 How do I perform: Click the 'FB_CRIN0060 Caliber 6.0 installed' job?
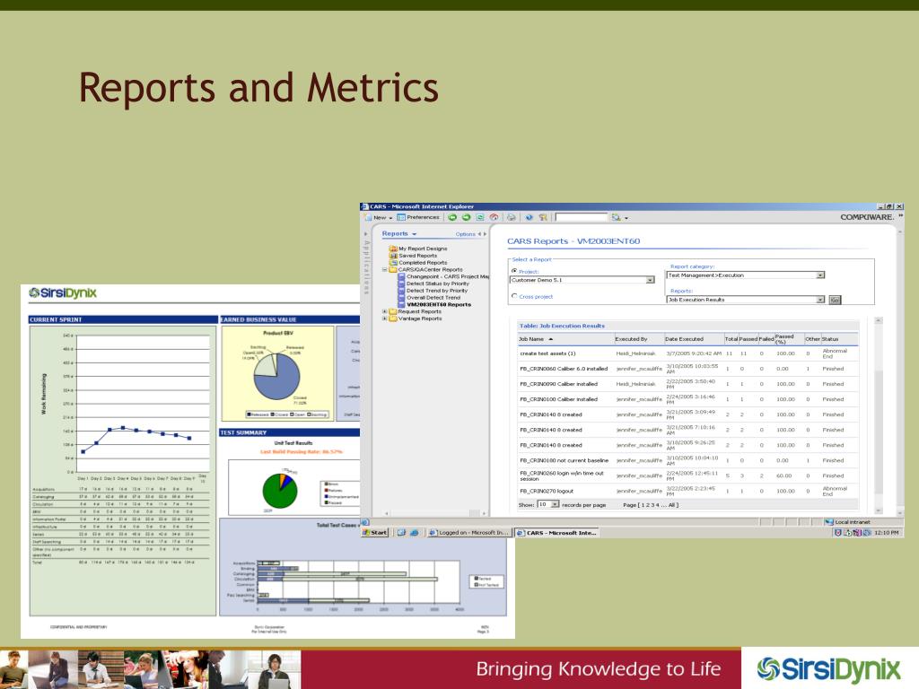(564, 369)
